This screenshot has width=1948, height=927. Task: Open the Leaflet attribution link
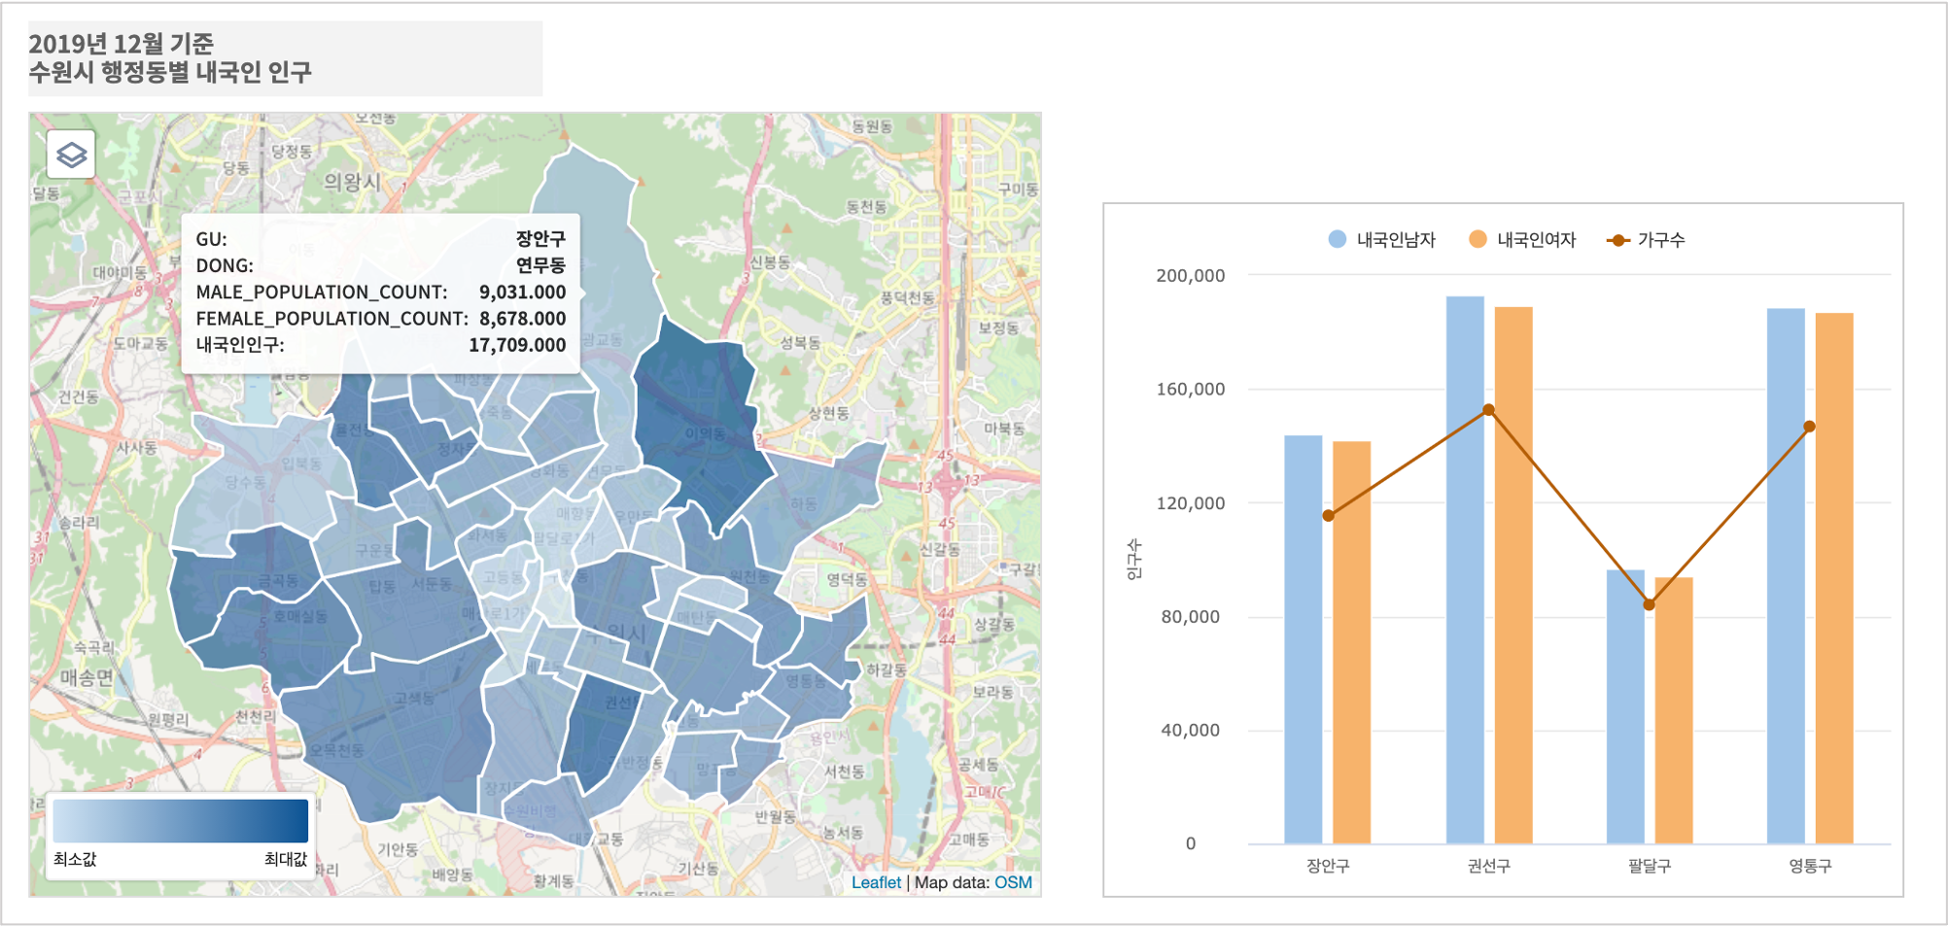[876, 882]
